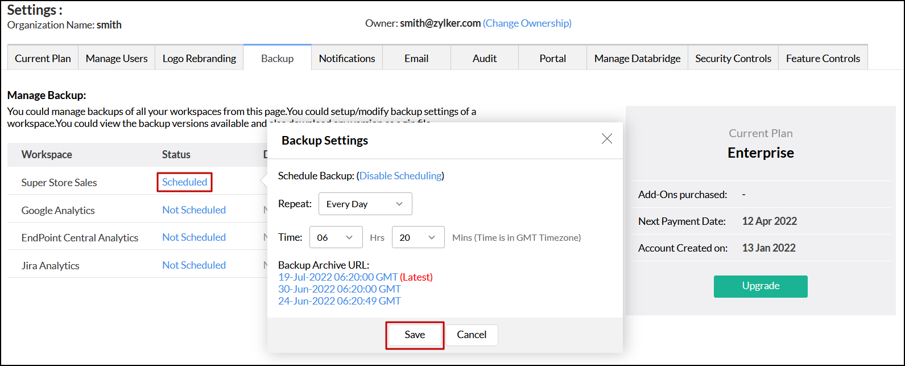Click Not Scheduled for Jira Analytics
The image size is (905, 366).
(194, 265)
